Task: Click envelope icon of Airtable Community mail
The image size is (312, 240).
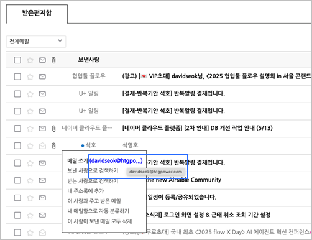Action: [42, 180]
